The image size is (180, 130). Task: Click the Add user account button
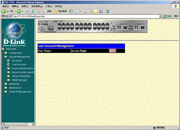tap(112, 51)
